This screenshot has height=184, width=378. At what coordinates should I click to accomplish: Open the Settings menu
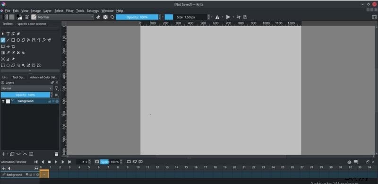pos(93,11)
